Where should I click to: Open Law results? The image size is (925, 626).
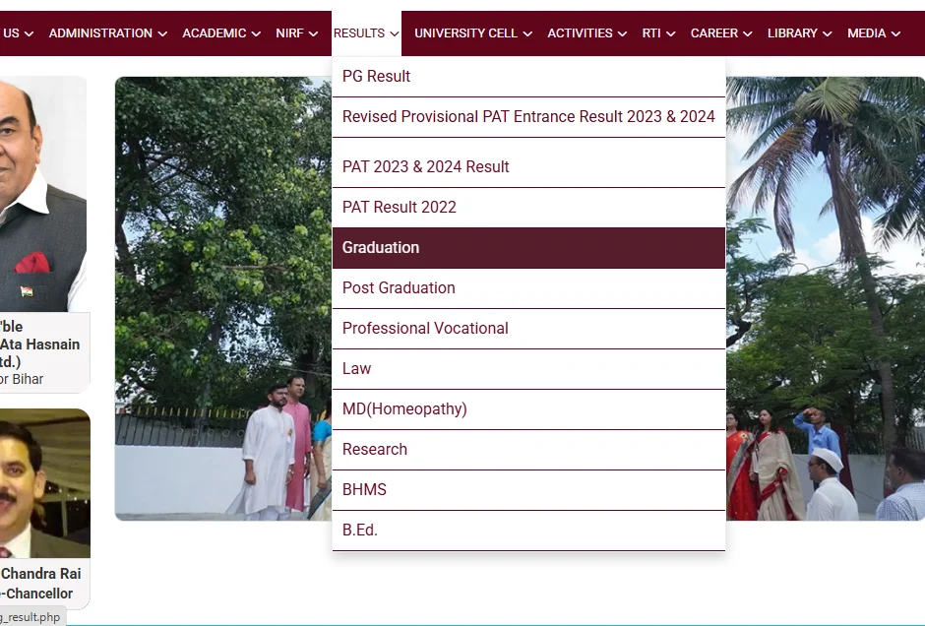528,369
